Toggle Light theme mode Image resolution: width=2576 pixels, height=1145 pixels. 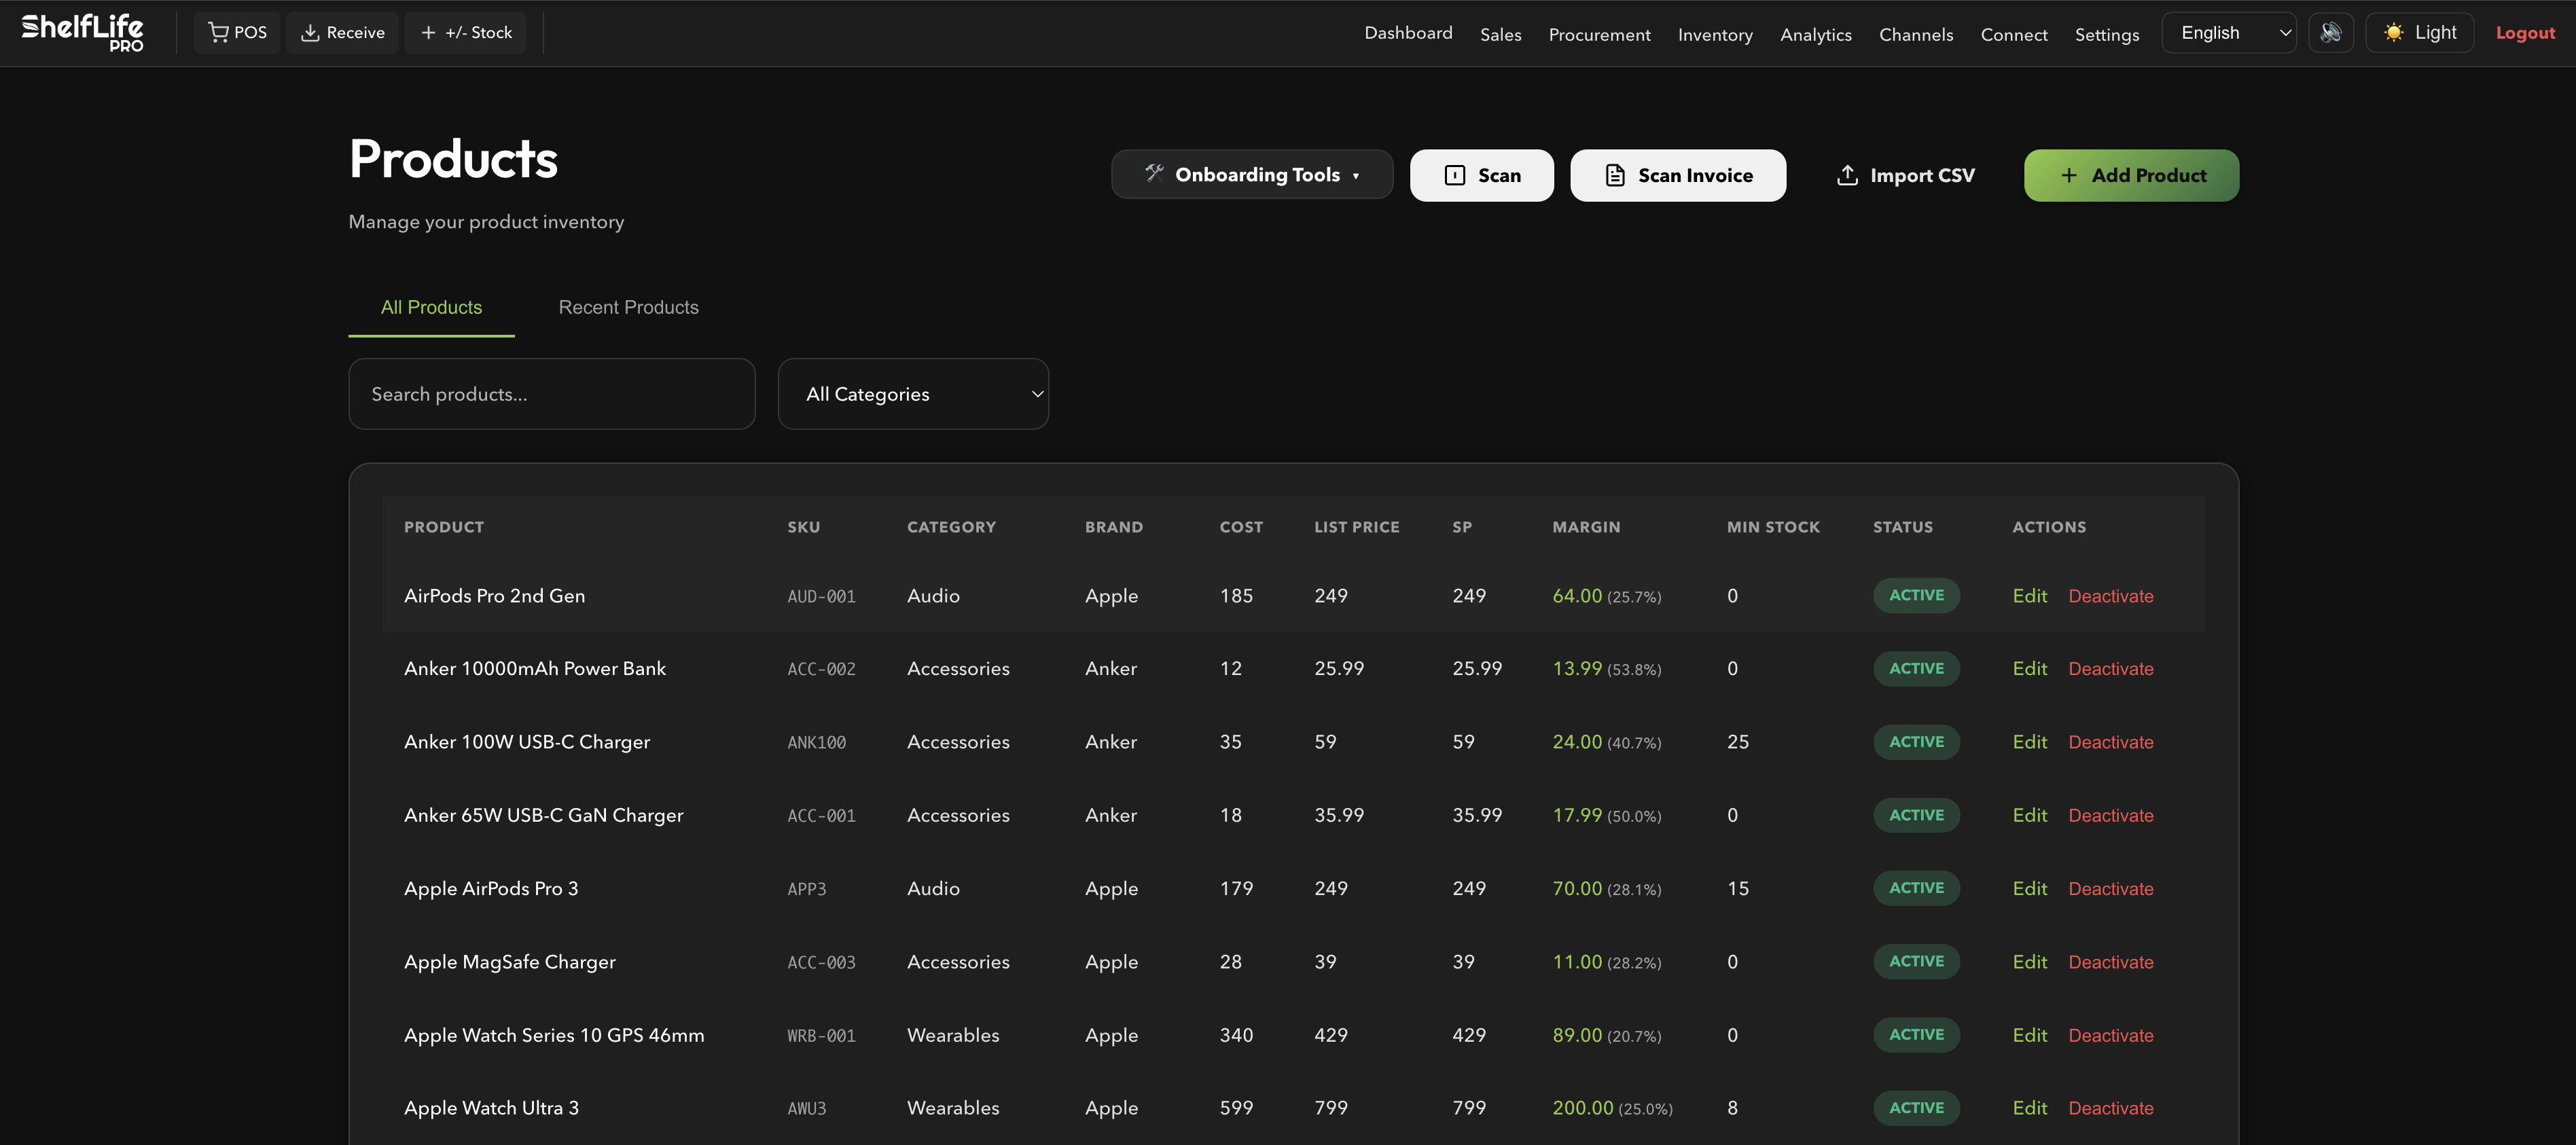pyautogui.click(x=2419, y=32)
